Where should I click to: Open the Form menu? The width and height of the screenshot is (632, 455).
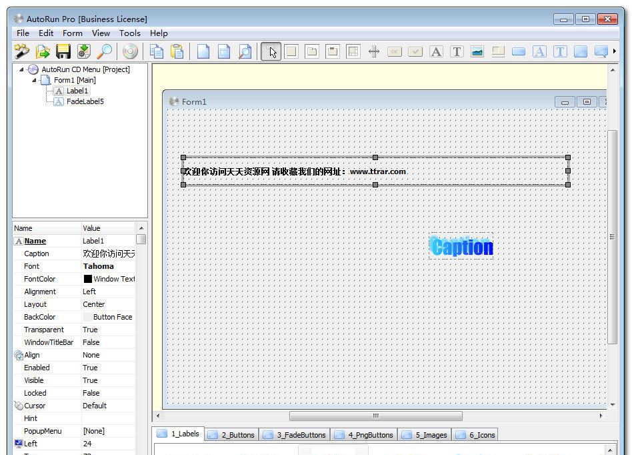(x=73, y=33)
